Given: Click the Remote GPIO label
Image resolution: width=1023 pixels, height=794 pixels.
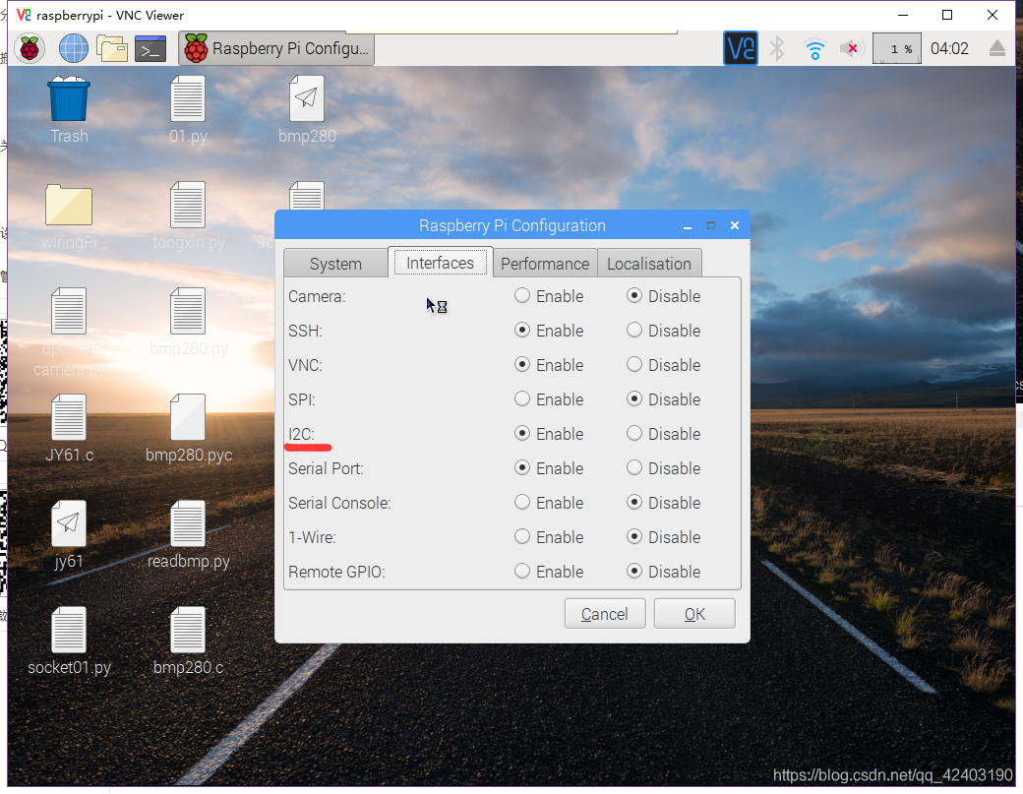Looking at the screenshot, I should point(336,573).
